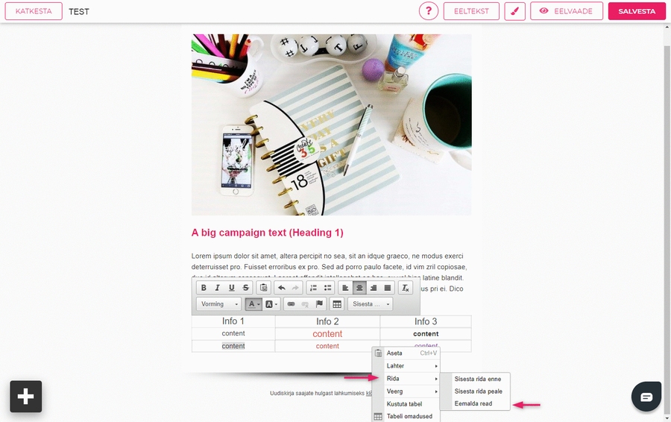
Task: Click the remove formatting icon
Action: click(405, 288)
